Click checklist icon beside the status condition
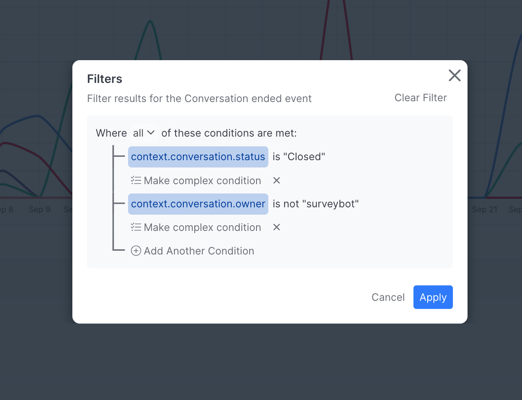 pyautogui.click(x=136, y=180)
